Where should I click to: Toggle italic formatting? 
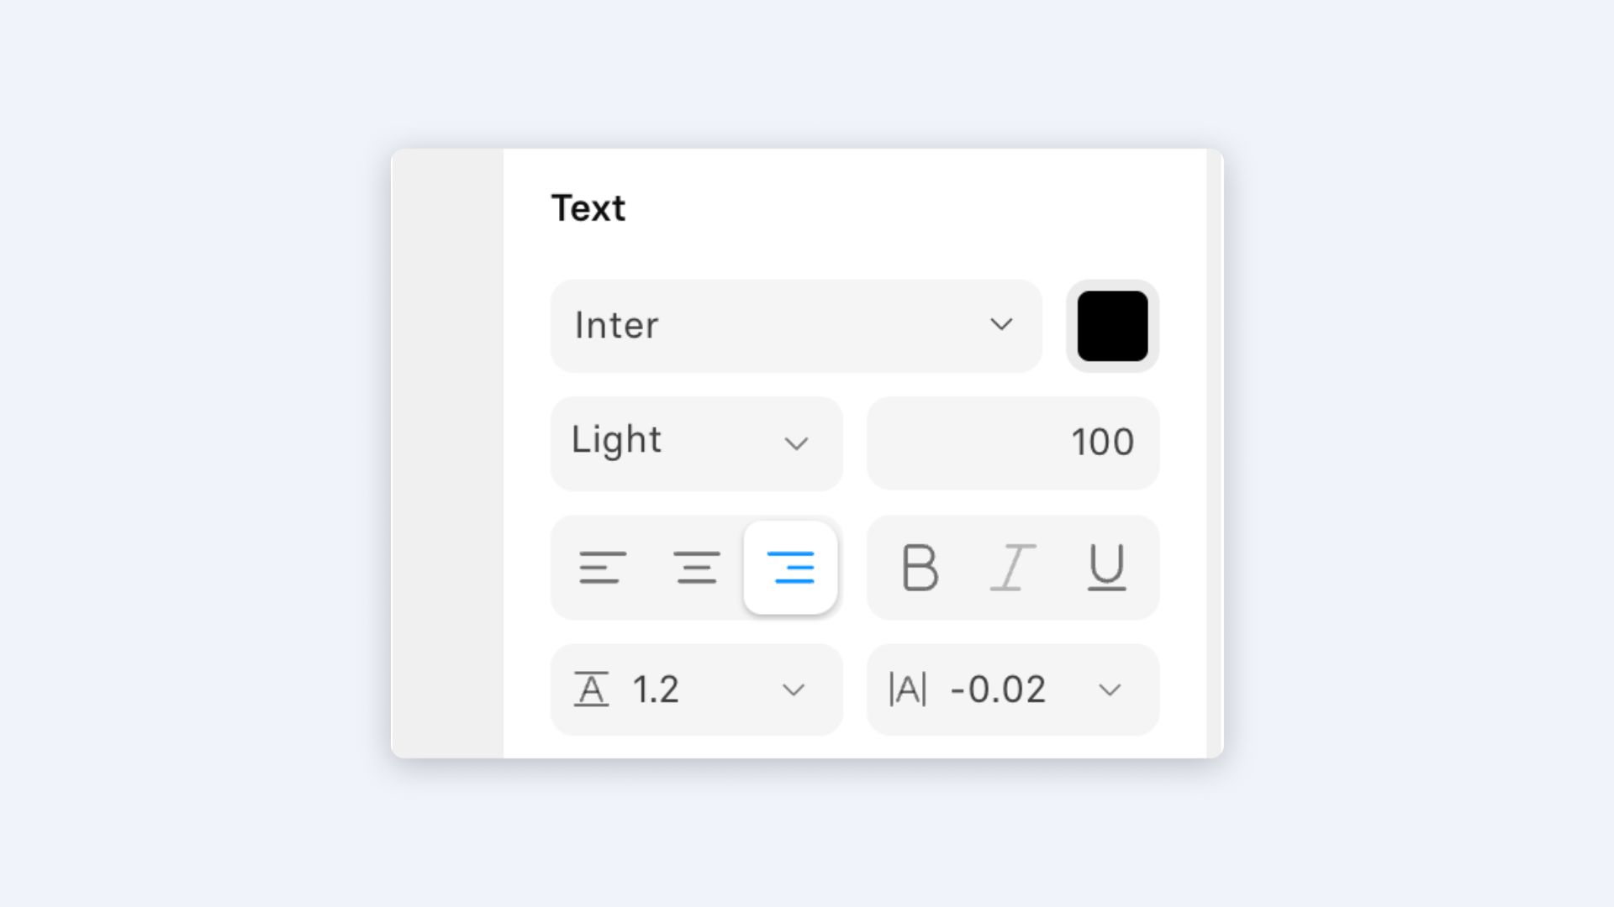tap(1013, 568)
